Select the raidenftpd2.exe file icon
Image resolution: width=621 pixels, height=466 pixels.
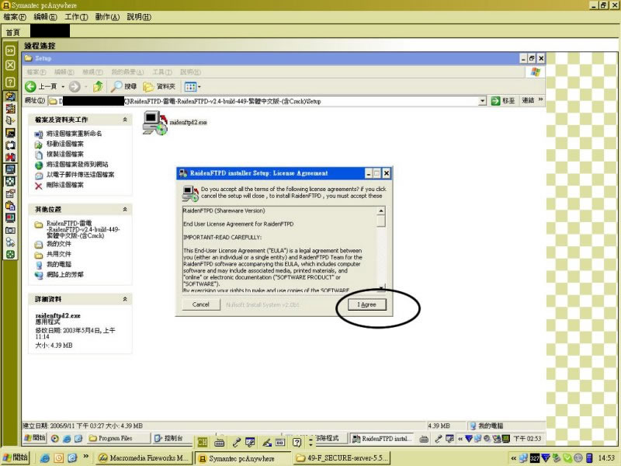154,123
